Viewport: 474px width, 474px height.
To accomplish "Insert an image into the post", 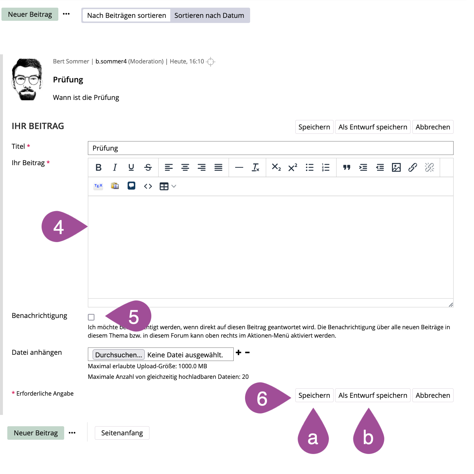I will coord(396,167).
